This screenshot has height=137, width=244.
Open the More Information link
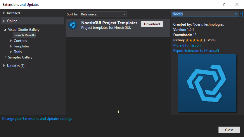tap(187, 45)
